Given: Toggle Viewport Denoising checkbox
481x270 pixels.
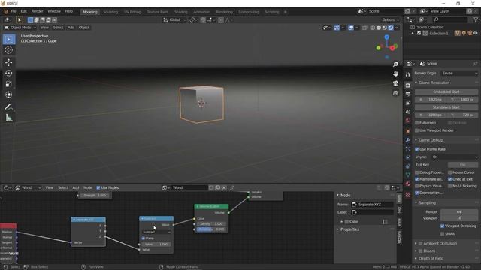Looking at the screenshot, I should pyautogui.click(x=442, y=226).
